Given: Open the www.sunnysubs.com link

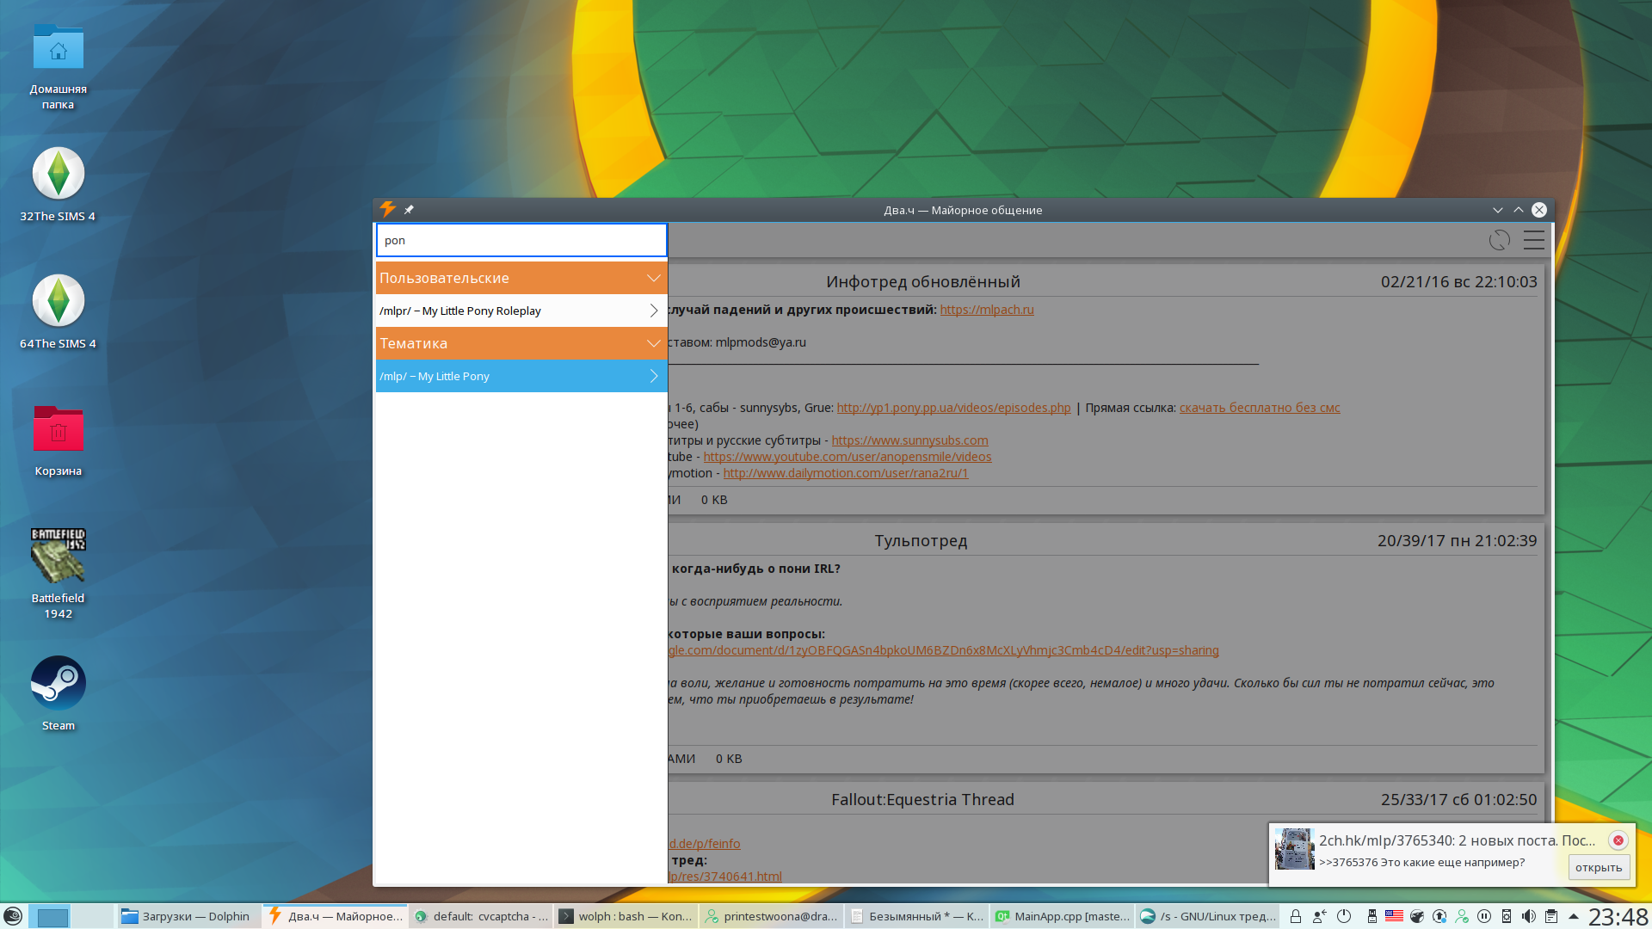Looking at the screenshot, I should (x=909, y=440).
